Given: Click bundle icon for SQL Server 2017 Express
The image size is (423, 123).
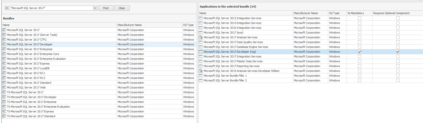Looking at the screenshot, I should [x=4, y=64].
